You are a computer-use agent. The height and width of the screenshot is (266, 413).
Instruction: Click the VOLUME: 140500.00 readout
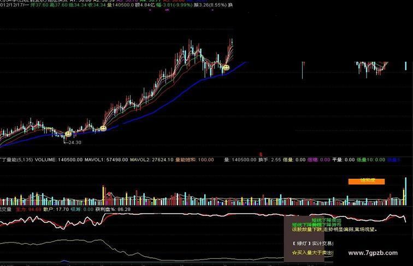58,159
